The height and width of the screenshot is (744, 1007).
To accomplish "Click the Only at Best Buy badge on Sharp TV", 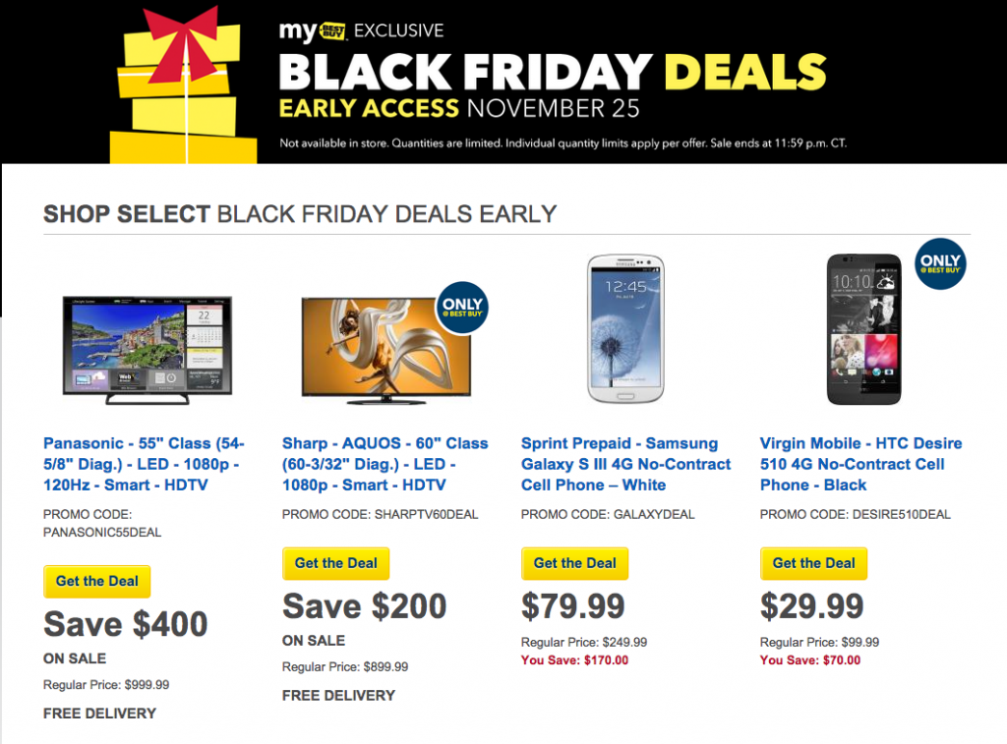I will tap(462, 308).
